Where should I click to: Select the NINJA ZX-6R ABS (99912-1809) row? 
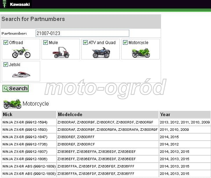click(x=29, y=166)
